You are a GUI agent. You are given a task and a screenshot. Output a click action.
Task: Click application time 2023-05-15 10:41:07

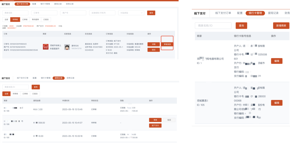click(72, 123)
